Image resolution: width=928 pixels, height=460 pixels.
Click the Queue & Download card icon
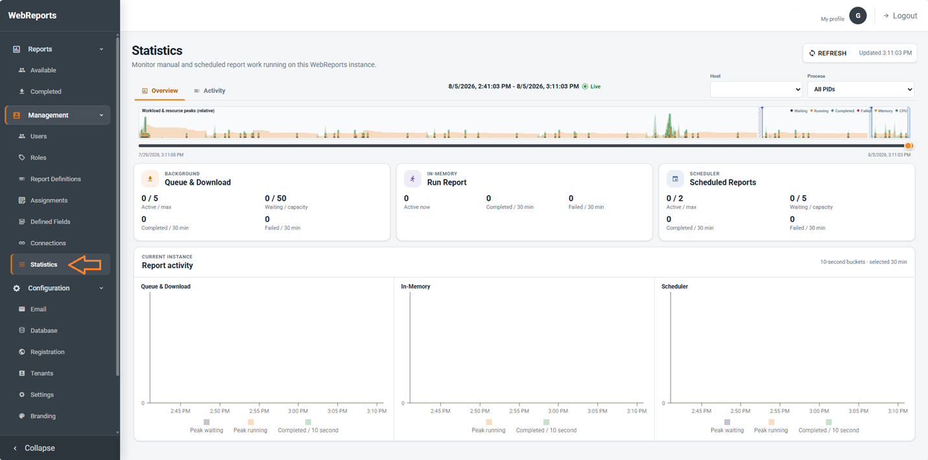pos(150,179)
